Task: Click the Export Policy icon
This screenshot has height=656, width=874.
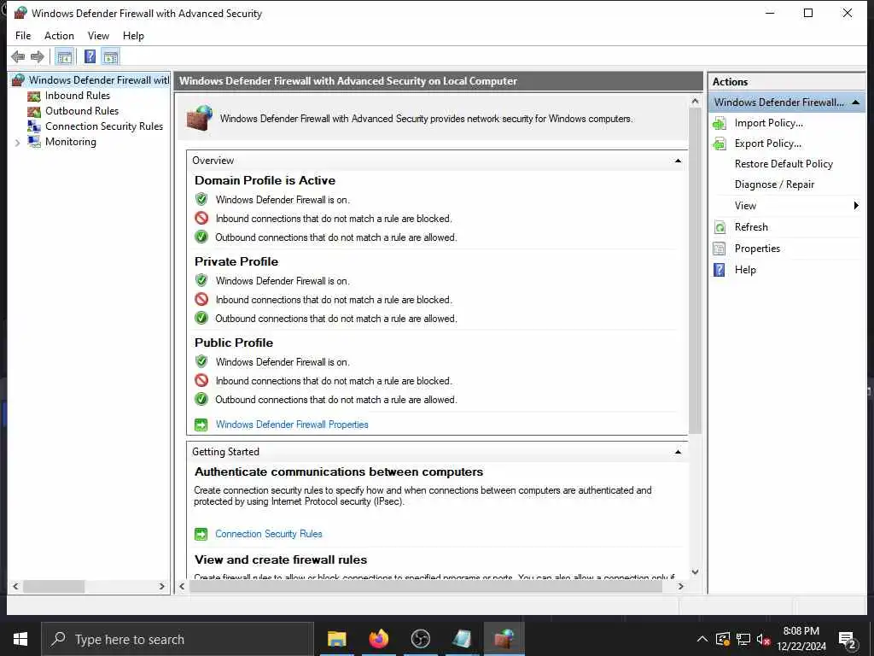Action: [x=720, y=143]
